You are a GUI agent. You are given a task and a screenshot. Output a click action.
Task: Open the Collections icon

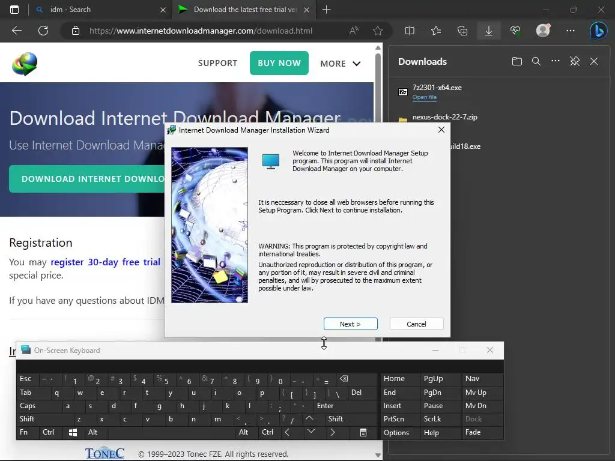pos(462,31)
